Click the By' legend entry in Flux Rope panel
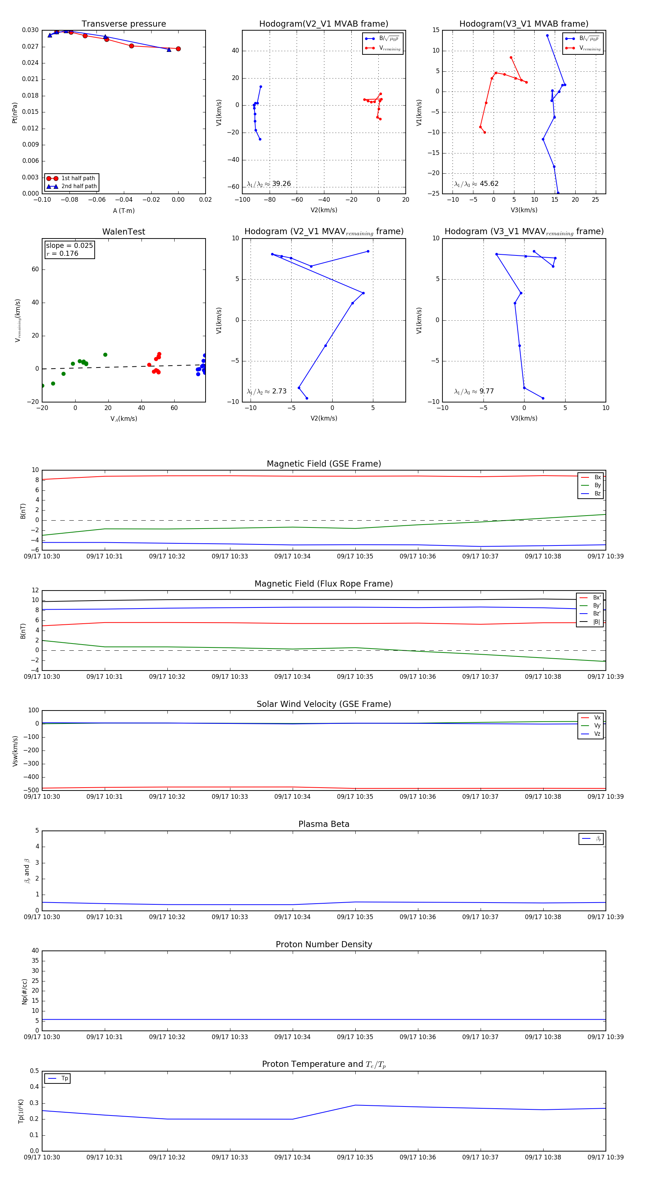 click(x=590, y=606)
